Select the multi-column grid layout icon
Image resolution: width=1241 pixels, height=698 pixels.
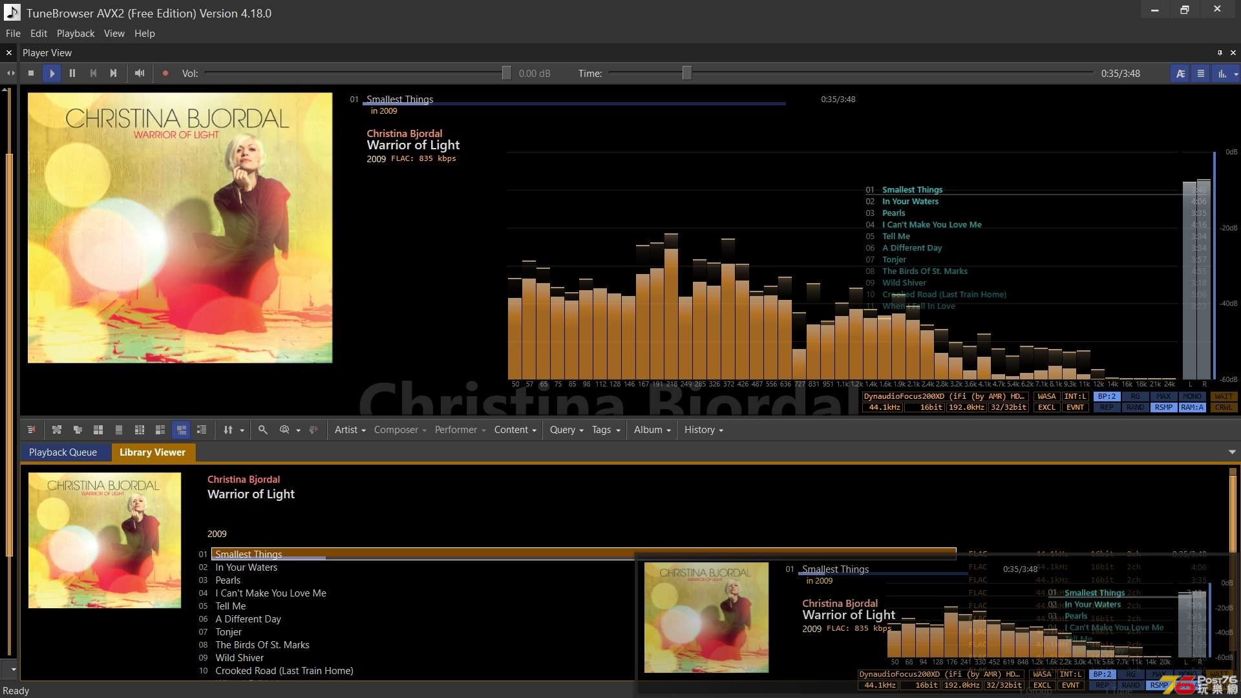140,430
